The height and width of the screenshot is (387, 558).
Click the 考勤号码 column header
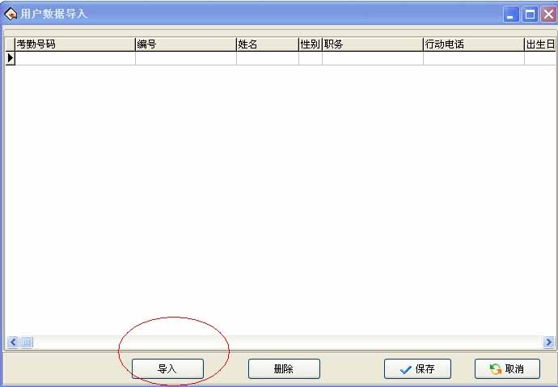[x=75, y=44]
